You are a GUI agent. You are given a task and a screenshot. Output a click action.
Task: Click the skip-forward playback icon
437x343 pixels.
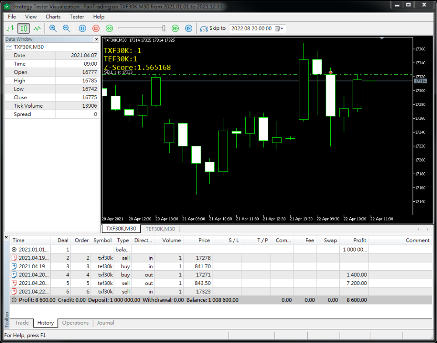click(x=189, y=28)
